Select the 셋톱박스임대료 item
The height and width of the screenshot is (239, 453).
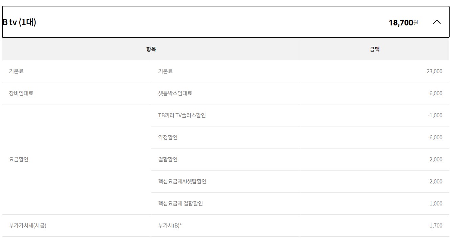click(x=175, y=93)
